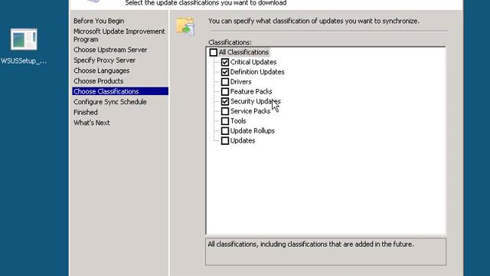
Task: Enable the Drivers classification checkbox
Action: coord(225,82)
